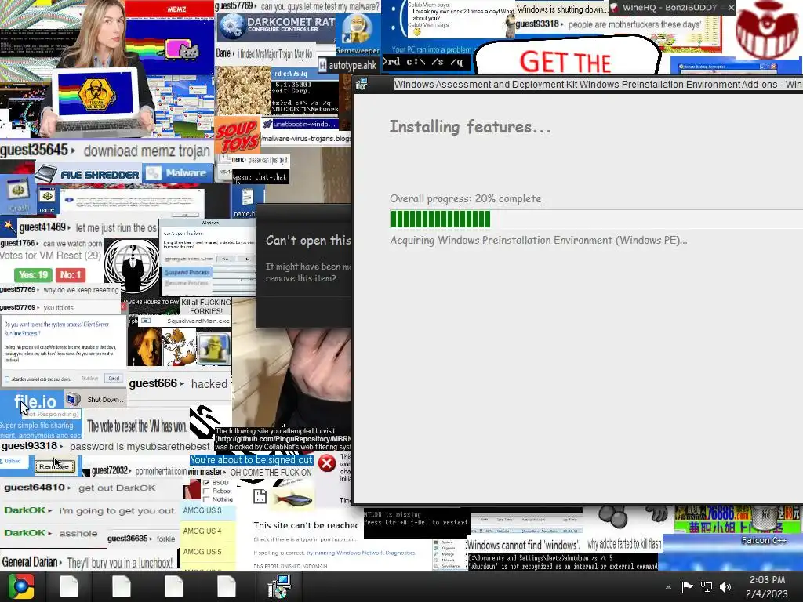Click the Nyan Cat image
The image size is (803, 602).
point(181,51)
